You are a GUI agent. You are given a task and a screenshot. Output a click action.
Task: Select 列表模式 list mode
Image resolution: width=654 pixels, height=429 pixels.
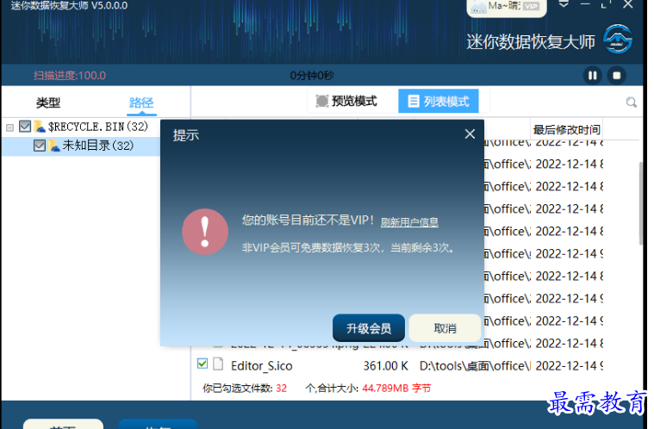[x=439, y=101]
